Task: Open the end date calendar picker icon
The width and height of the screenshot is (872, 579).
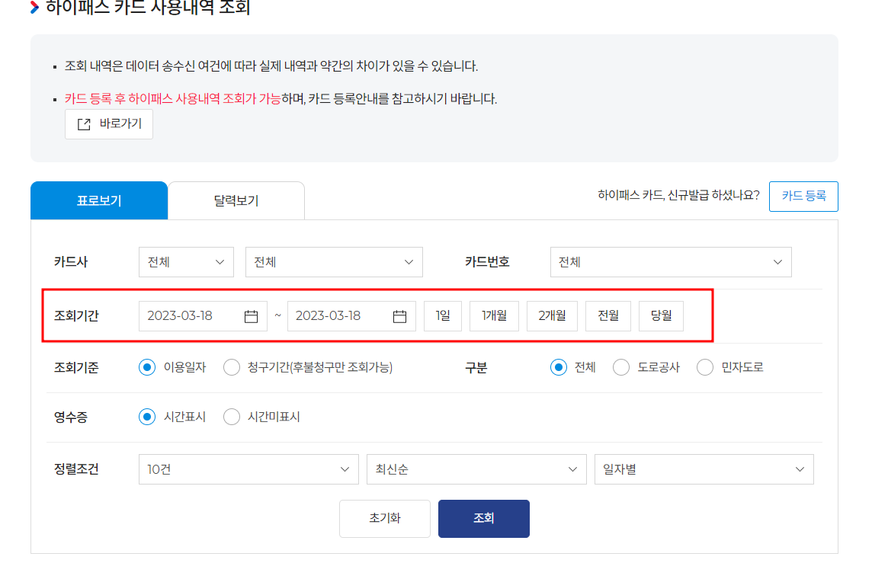Action: pyautogui.click(x=400, y=315)
